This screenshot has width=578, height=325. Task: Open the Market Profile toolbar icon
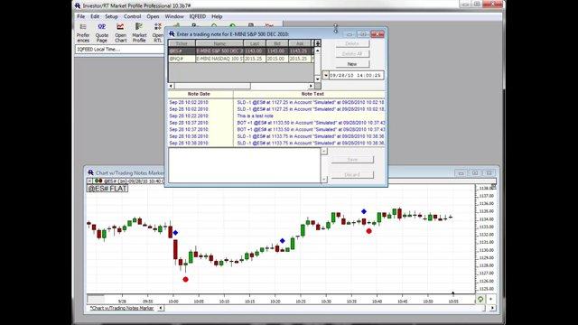[139, 32]
